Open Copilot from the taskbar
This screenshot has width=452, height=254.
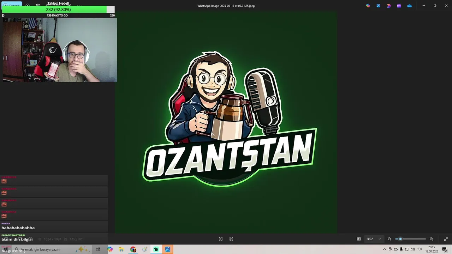110,249
